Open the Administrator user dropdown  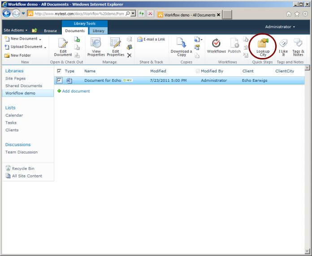[x=280, y=27]
